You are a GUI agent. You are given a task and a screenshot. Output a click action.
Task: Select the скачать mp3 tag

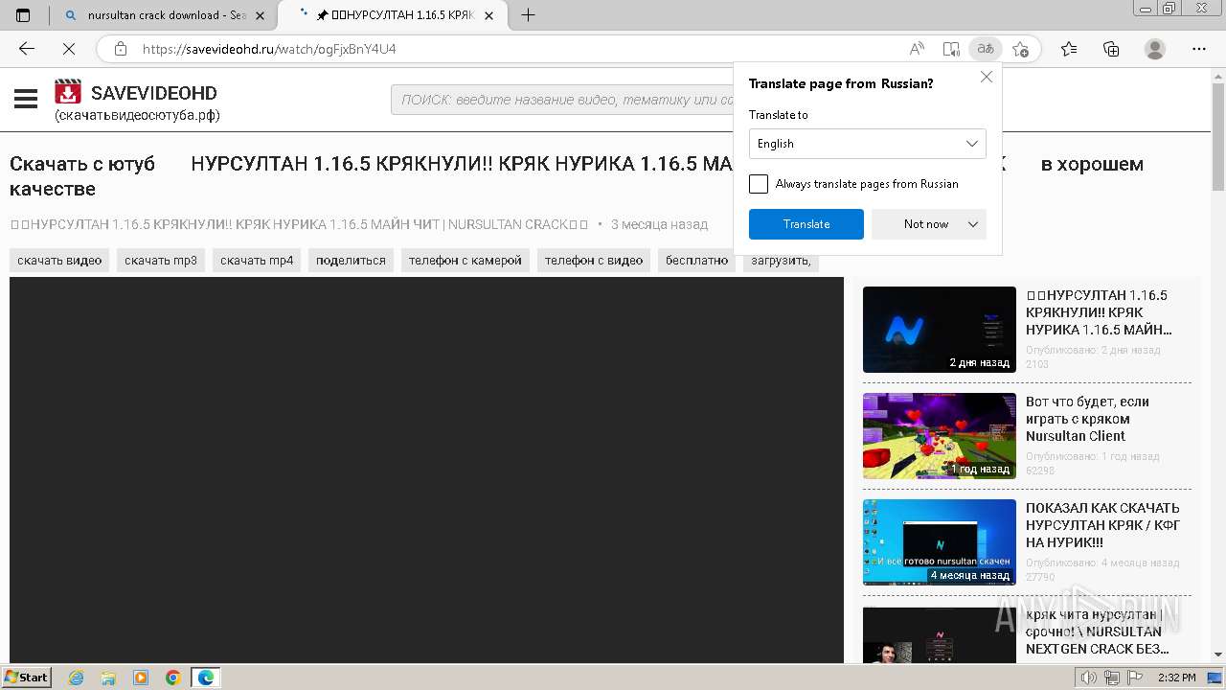161,261
